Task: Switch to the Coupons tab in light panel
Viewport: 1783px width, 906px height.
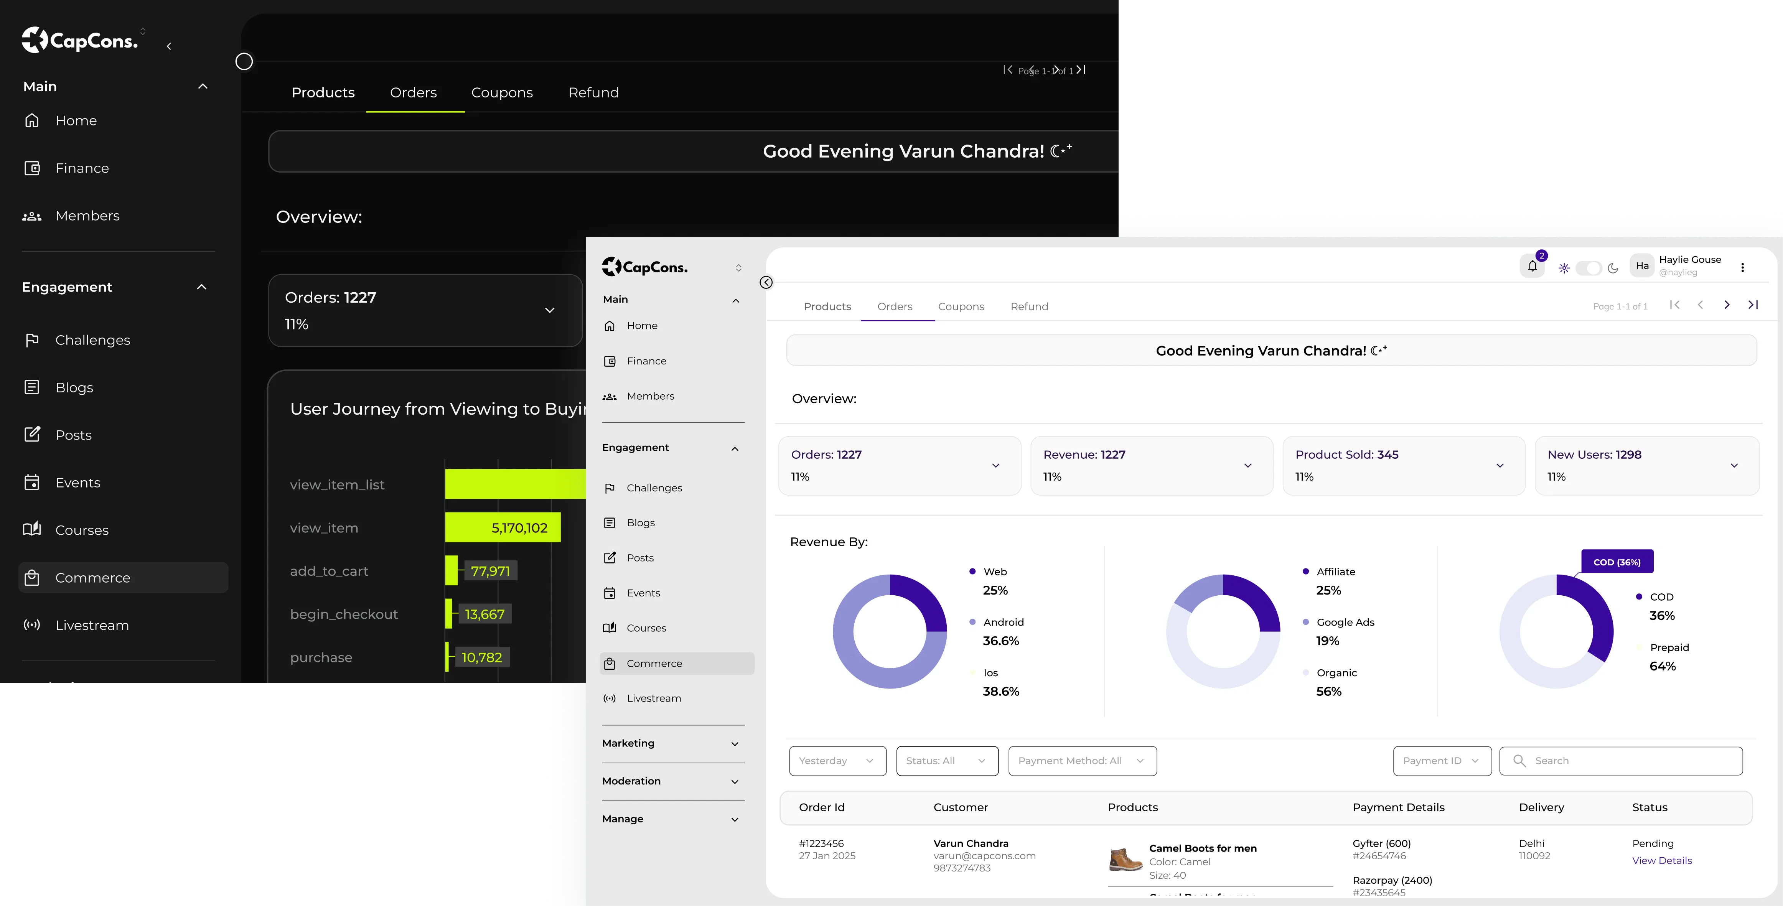Action: (961, 306)
